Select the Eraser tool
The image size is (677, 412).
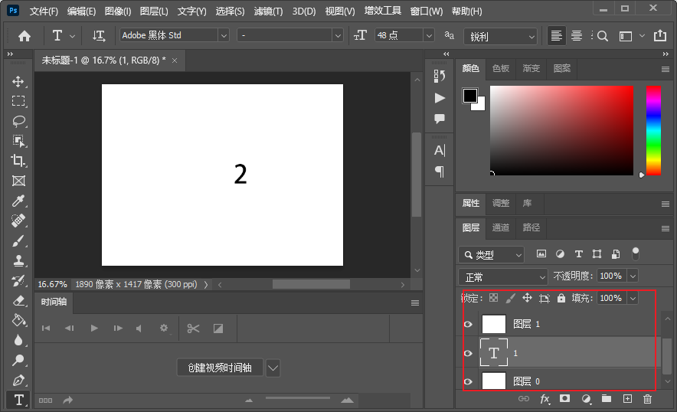click(18, 301)
